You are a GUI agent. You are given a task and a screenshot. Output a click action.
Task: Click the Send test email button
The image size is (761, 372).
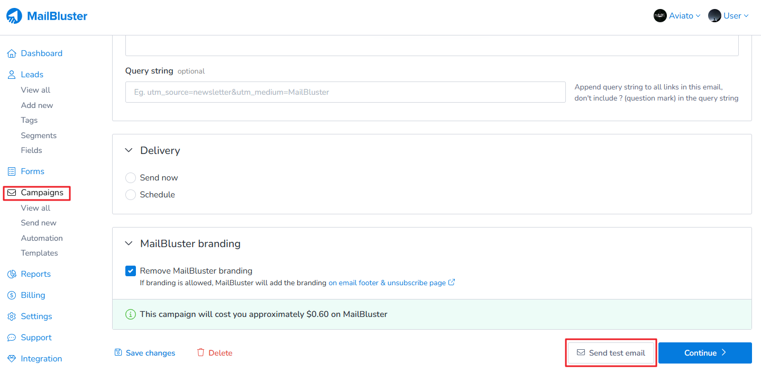coord(611,353)
